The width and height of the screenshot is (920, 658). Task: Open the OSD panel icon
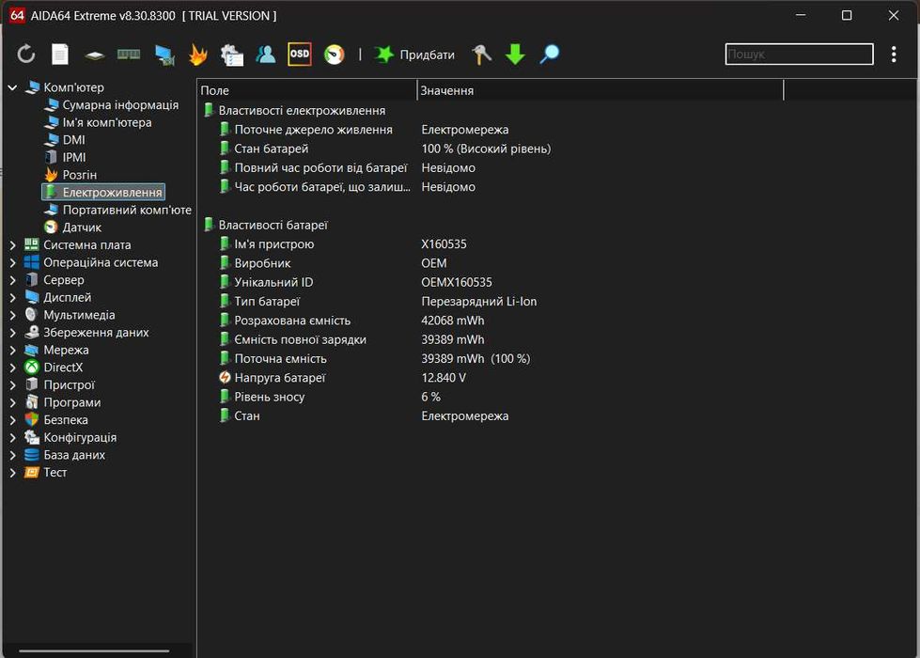tap(299, 54)
